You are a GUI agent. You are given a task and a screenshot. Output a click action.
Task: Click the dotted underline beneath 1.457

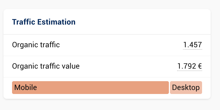coord(192,49)
